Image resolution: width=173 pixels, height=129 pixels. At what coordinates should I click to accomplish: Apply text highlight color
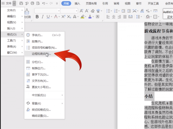82,17
